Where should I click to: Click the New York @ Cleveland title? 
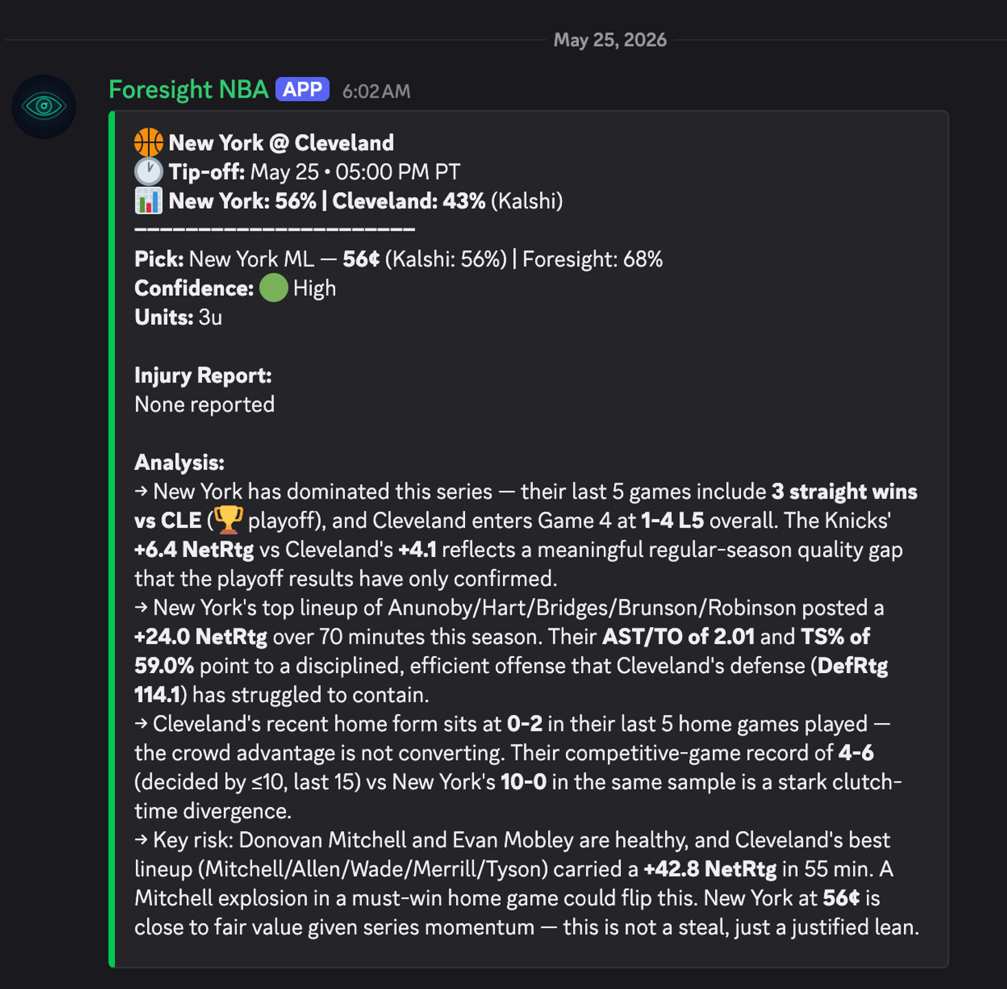click(x=281, y=143)
